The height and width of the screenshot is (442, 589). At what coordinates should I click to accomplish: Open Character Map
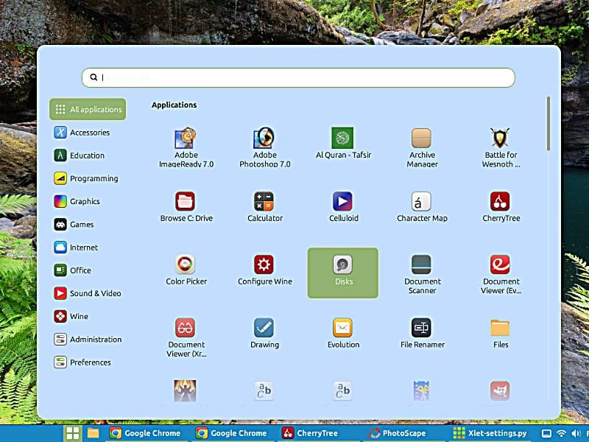422,207
